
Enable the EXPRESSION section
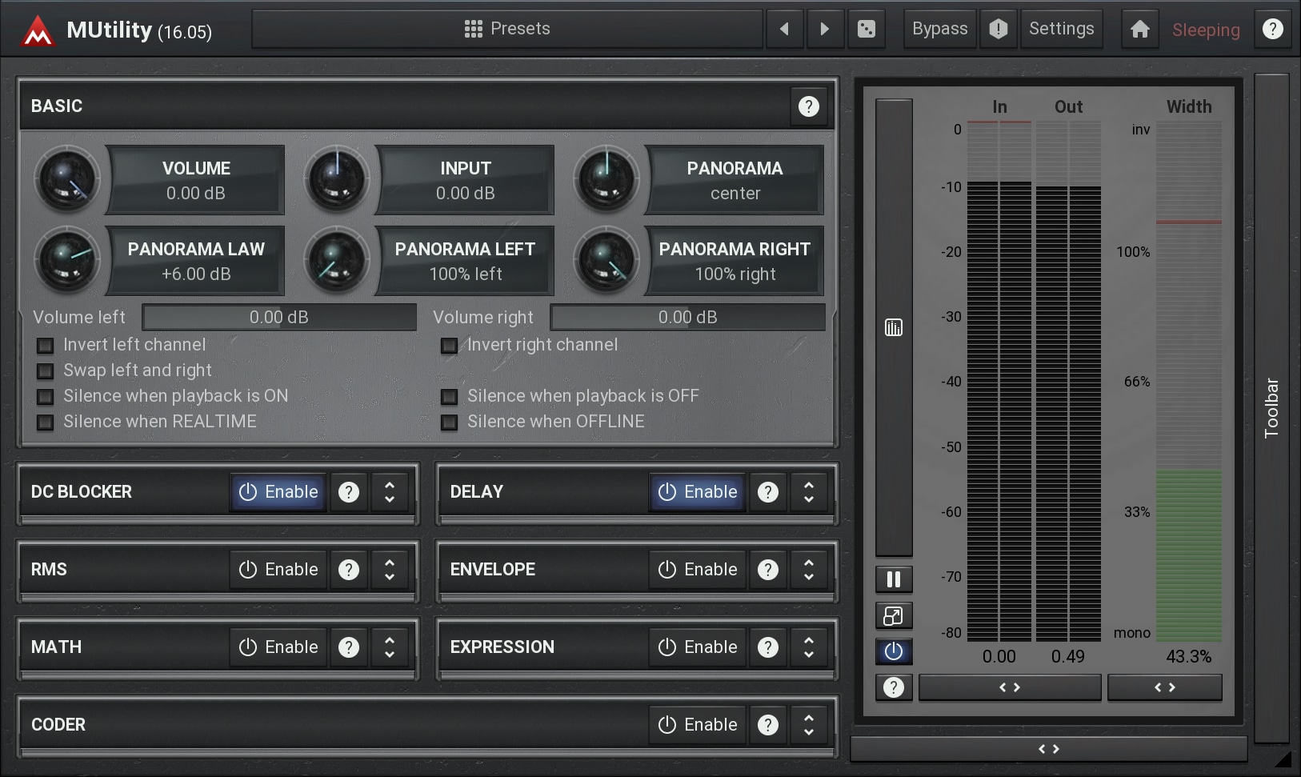[698, 647]
